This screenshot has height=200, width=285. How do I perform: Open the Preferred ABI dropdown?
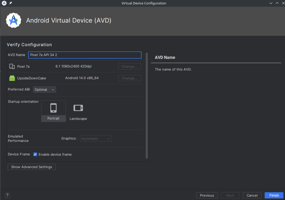coord(45,89)
